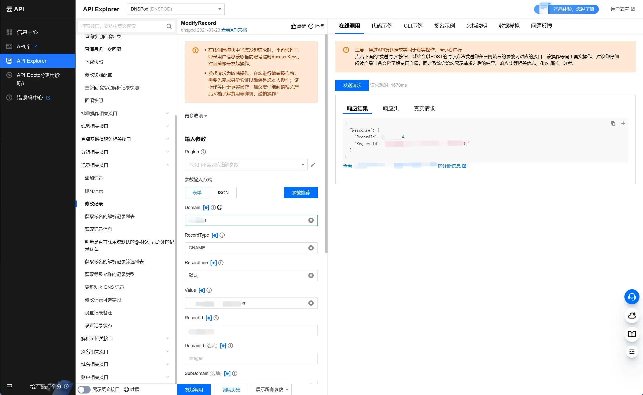Give a 点赞 thumbs up
643x395 pixels.
298,26
